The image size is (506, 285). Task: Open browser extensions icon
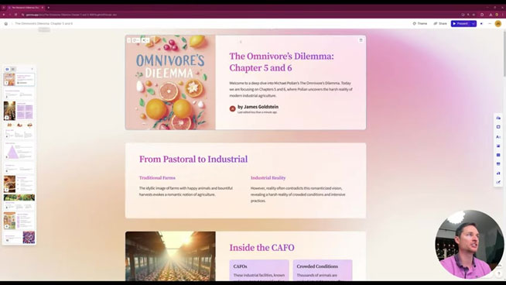tap(482, 15)
